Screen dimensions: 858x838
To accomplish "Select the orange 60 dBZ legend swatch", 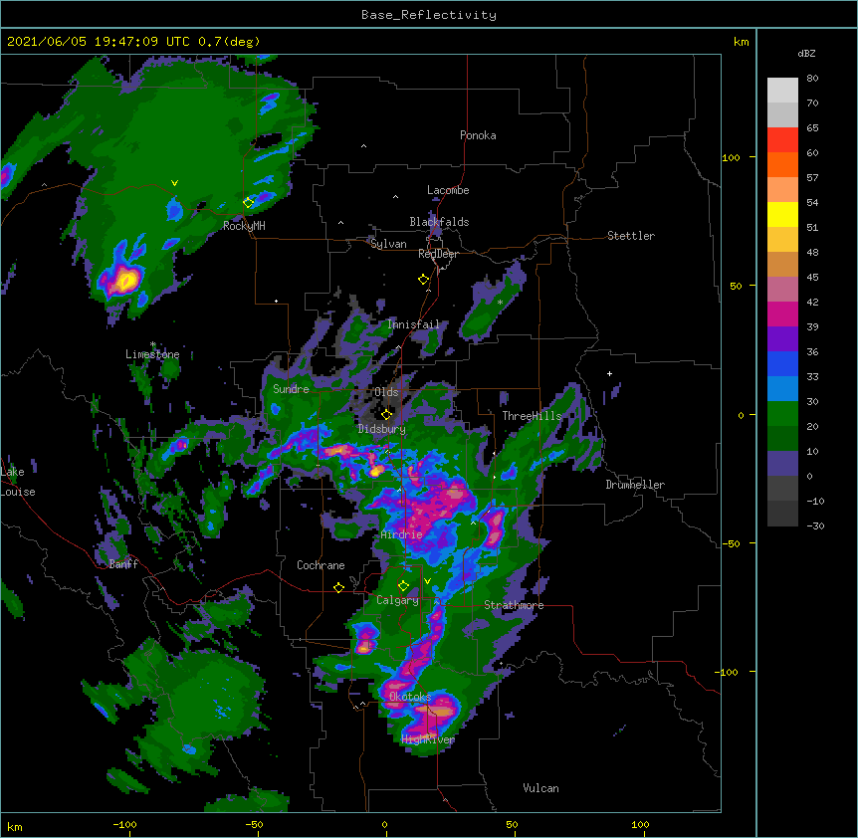I will [x=782, y=164].
